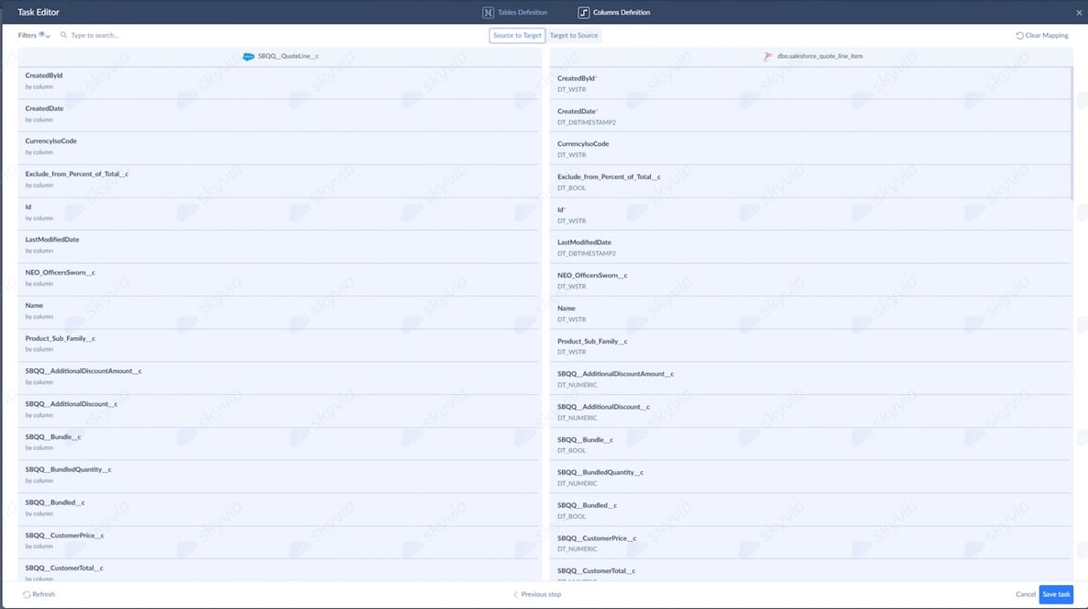Select target column SBQQ__BundledQuantity__c DT_NUMERIC

click(810, 477)
